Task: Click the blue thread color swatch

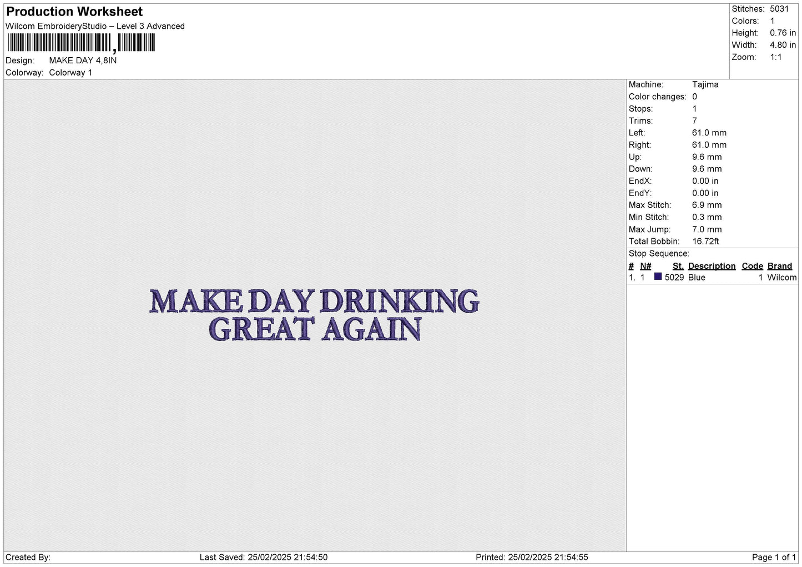Action: click(x=658, y=277)
